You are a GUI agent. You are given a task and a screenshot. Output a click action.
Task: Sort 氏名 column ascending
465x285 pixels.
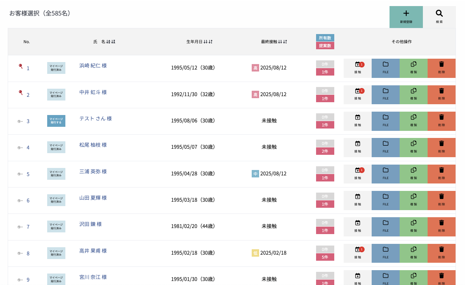[108, 42]
